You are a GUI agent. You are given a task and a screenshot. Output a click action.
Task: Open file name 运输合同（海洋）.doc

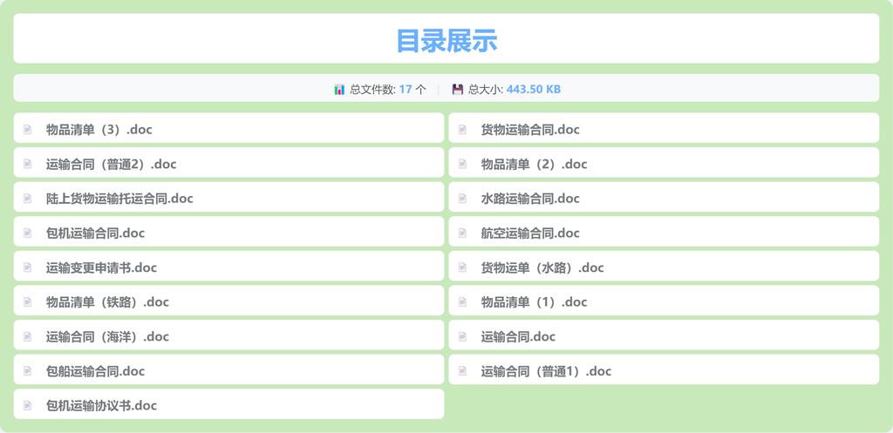[x=107, y=337]
